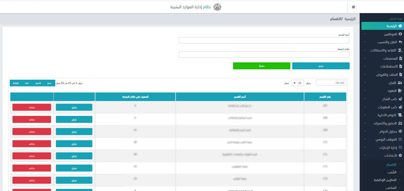This screenshot has height=191, width=404.
Task: Click the group icon beside اللجان
Action: [x=400, y=83]
